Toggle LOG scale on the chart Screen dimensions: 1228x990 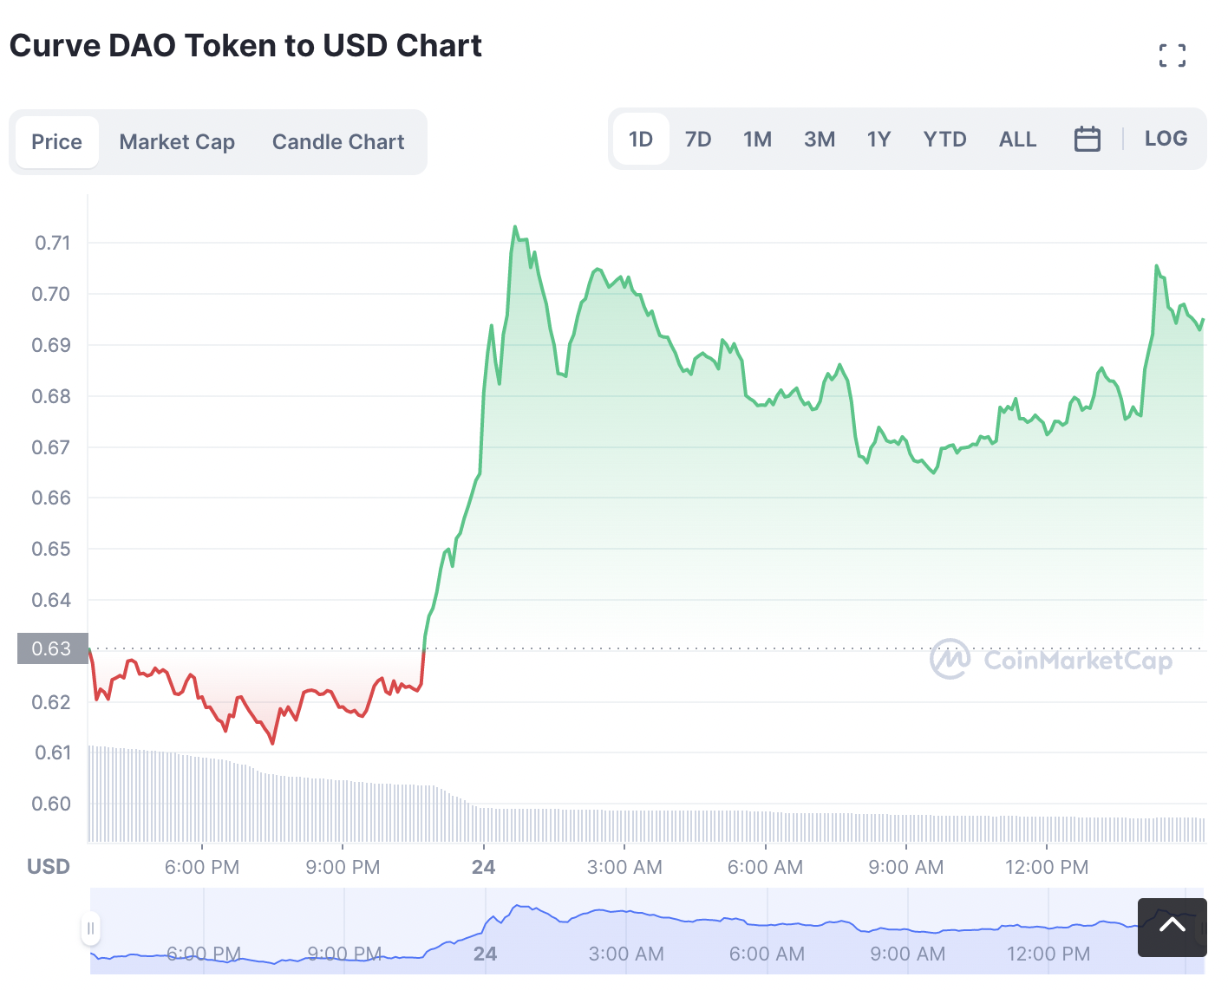tap(1166, 139)
